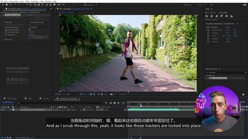The height and width of the screenshot is (139, 248).
Task: Click the motion blur enable icon in timeline
Action: 118,103
